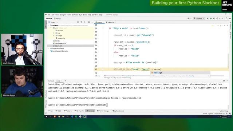The image size is (233, 131).
Task: Open the File menu
Action: pos(49,15)
